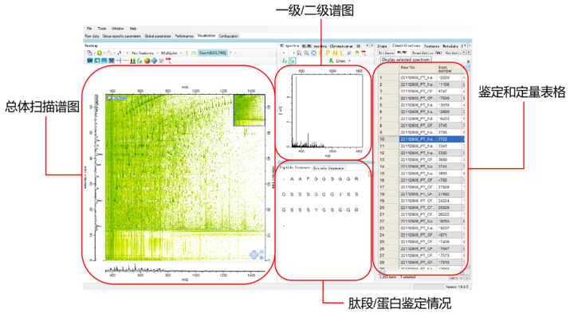Screen dimensions: 574x313
Task: Open the color wheel picker icon
Action: (x=147, y=61)
